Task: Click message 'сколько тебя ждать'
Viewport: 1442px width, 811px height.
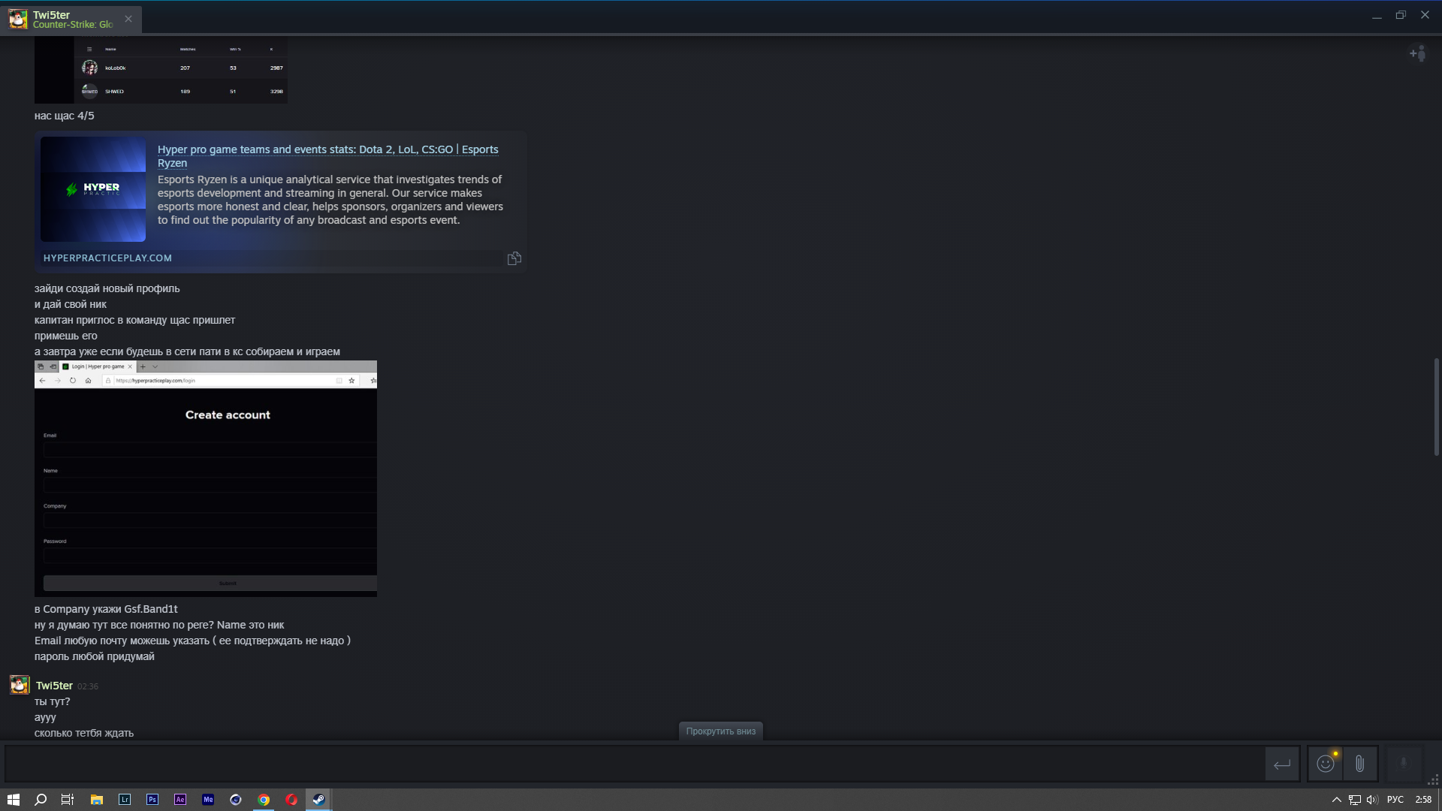Action: (84, 733)
